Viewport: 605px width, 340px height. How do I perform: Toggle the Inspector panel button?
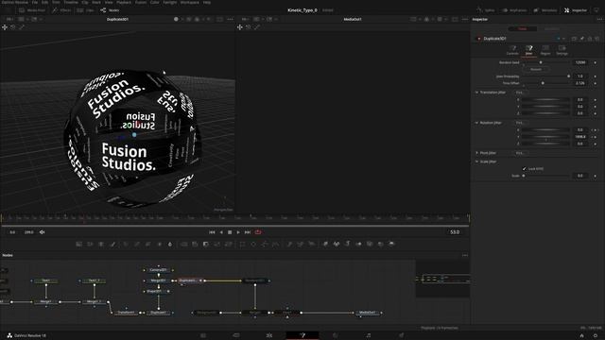576,10
